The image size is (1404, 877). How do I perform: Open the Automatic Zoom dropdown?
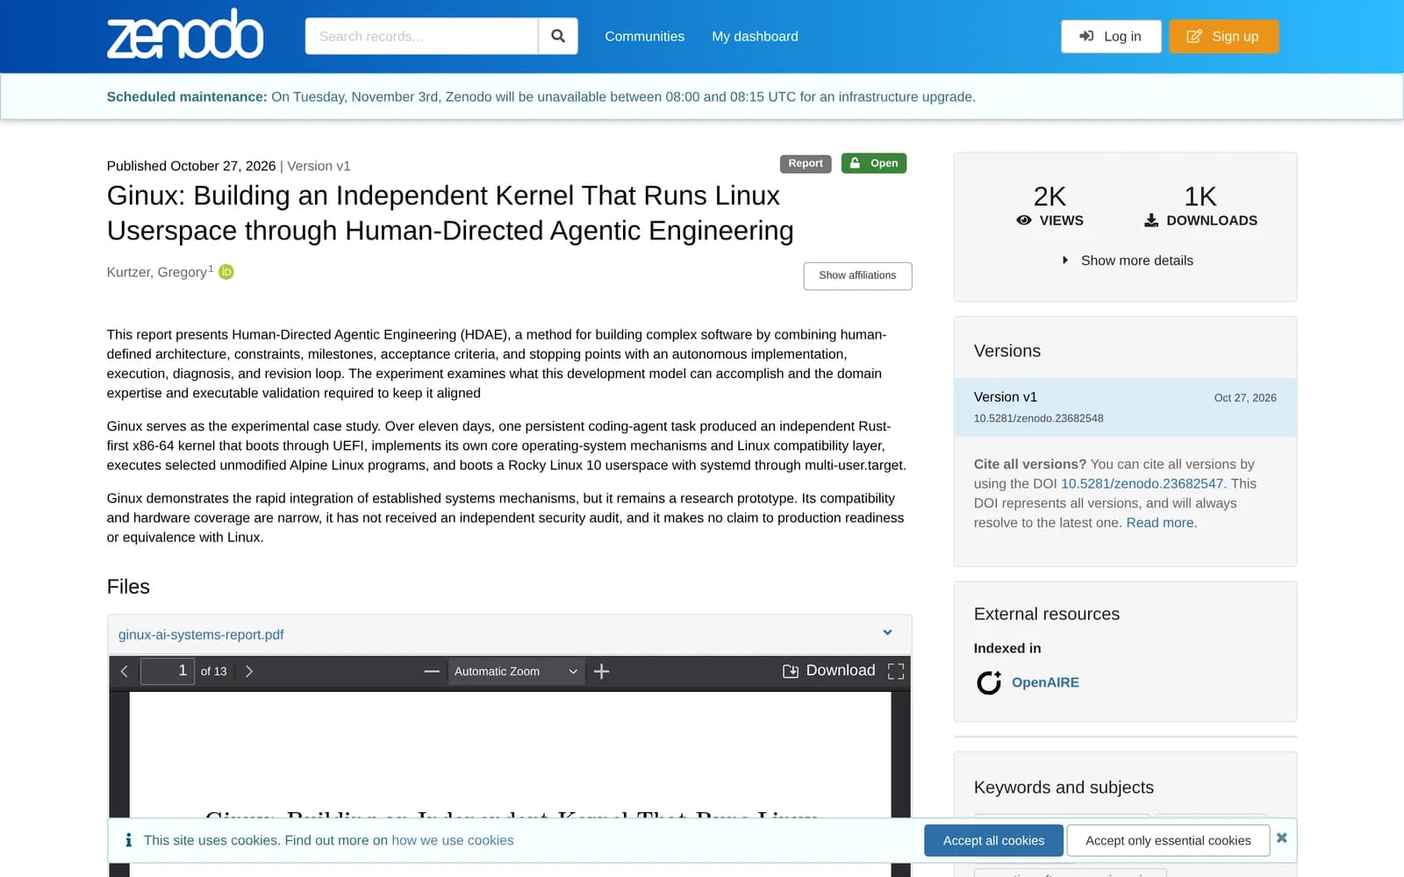[515, 671]
